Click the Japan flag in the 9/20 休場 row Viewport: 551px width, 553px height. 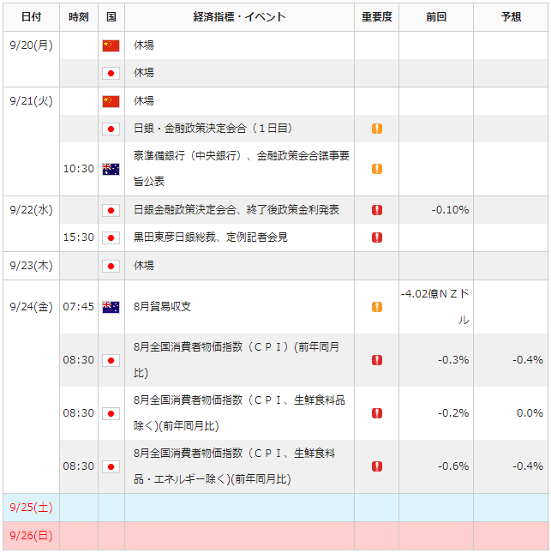tap(111, 73)
